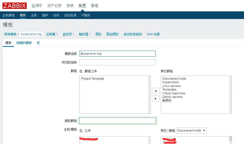This screenshot has height=144, width=244.
Task: Focus the 可见的名称 input field
Action: pyautogui.click(x=118, y=62)
